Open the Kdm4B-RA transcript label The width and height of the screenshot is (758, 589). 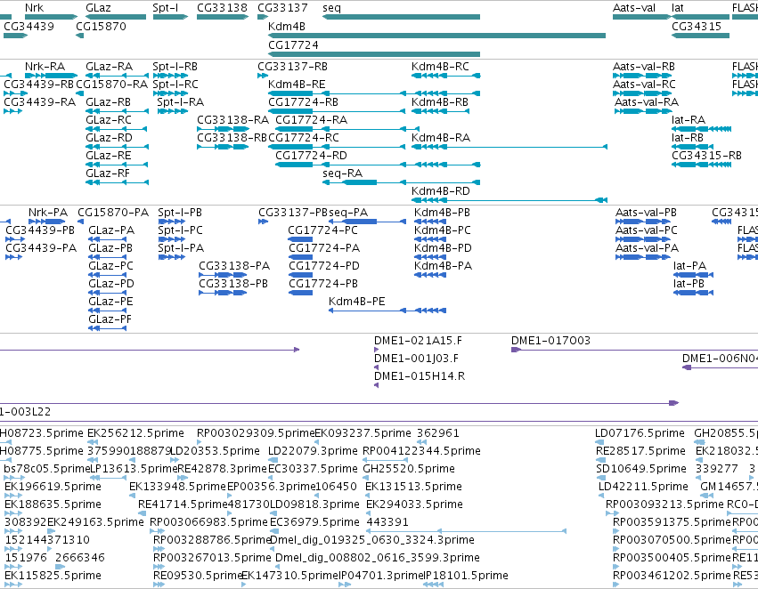[x=441, y=138]
